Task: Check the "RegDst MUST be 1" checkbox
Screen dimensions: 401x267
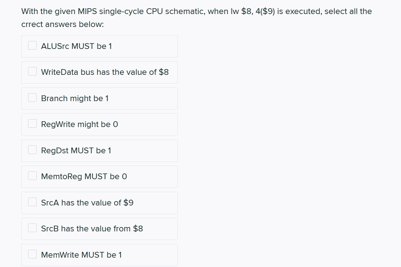Action: tap(32, 149)
